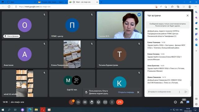Image resolution: width=199 pixels, height=112 pixels.
Task: Open Edge read aloud icon in address bar
Action: [161, 7]
